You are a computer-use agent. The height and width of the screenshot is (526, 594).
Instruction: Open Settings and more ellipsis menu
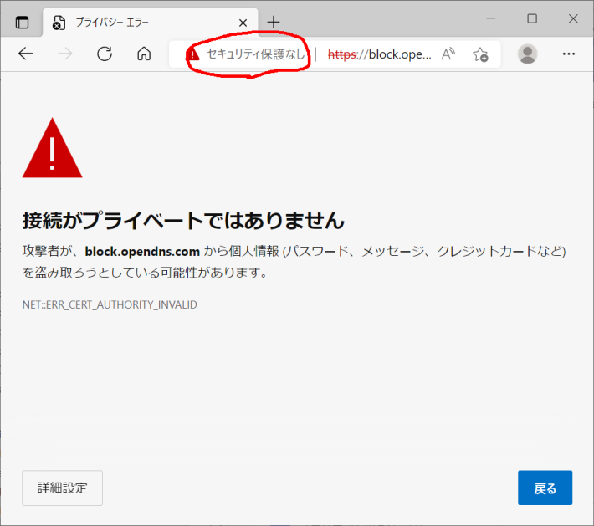click(569, 54)
